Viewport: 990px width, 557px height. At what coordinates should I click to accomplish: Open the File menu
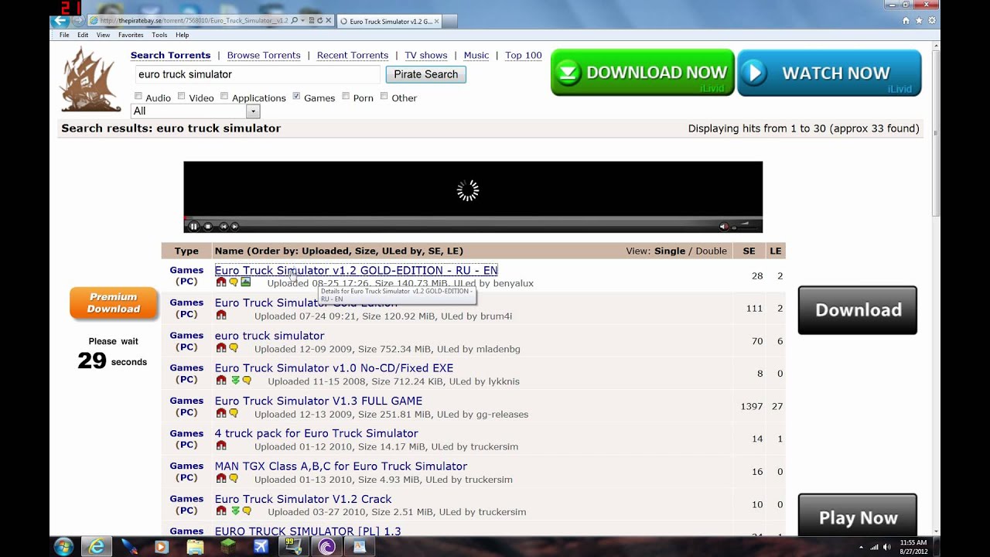(x=64, y=35)
